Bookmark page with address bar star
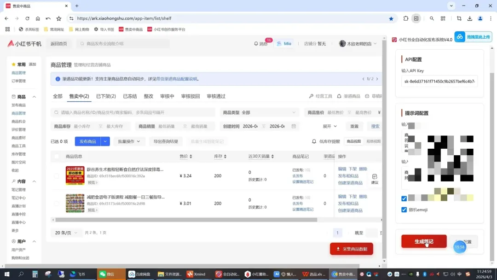Screen dimensions: 497x280 391,18
